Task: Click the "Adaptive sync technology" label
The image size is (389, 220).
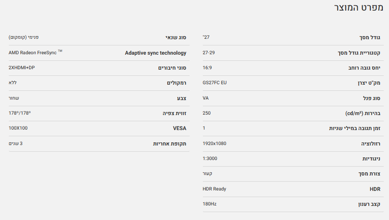Action: coord(156,53)
